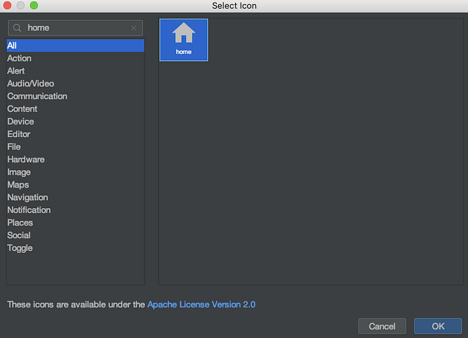Show the Editor category icons
Screen dimensions: 468x338
pos(76,134)
